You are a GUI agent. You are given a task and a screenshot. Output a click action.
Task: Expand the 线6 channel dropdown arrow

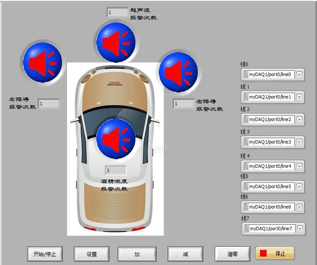[300, 207]
